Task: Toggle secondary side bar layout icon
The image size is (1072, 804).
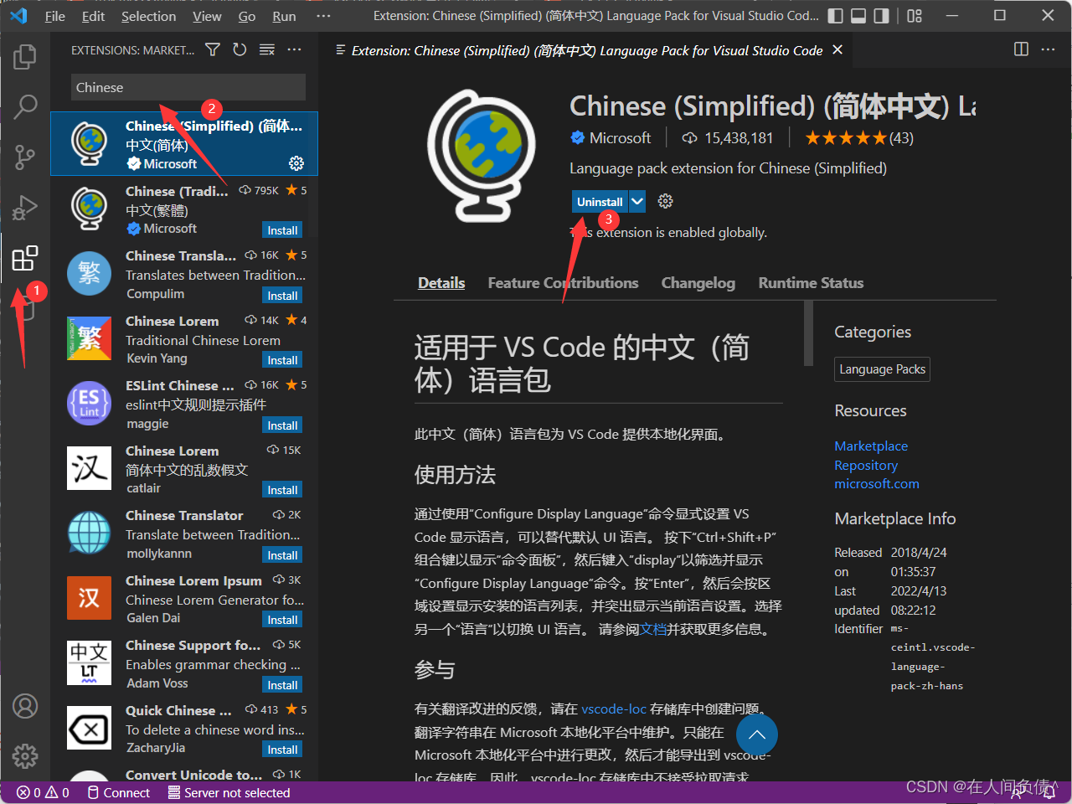Action: coord(880,16)
